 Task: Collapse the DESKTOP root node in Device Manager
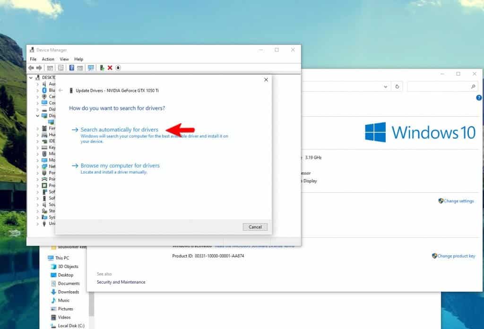pyautogui.click(x=31, y=78)
